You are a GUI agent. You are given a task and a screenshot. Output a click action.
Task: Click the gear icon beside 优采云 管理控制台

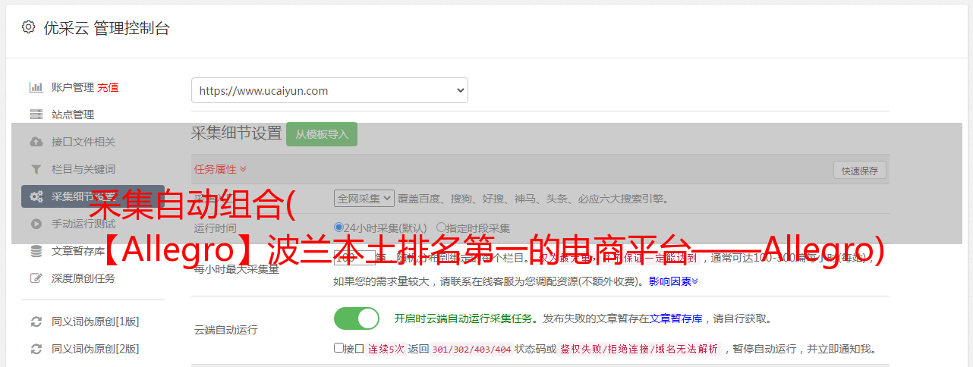[28, 27]
